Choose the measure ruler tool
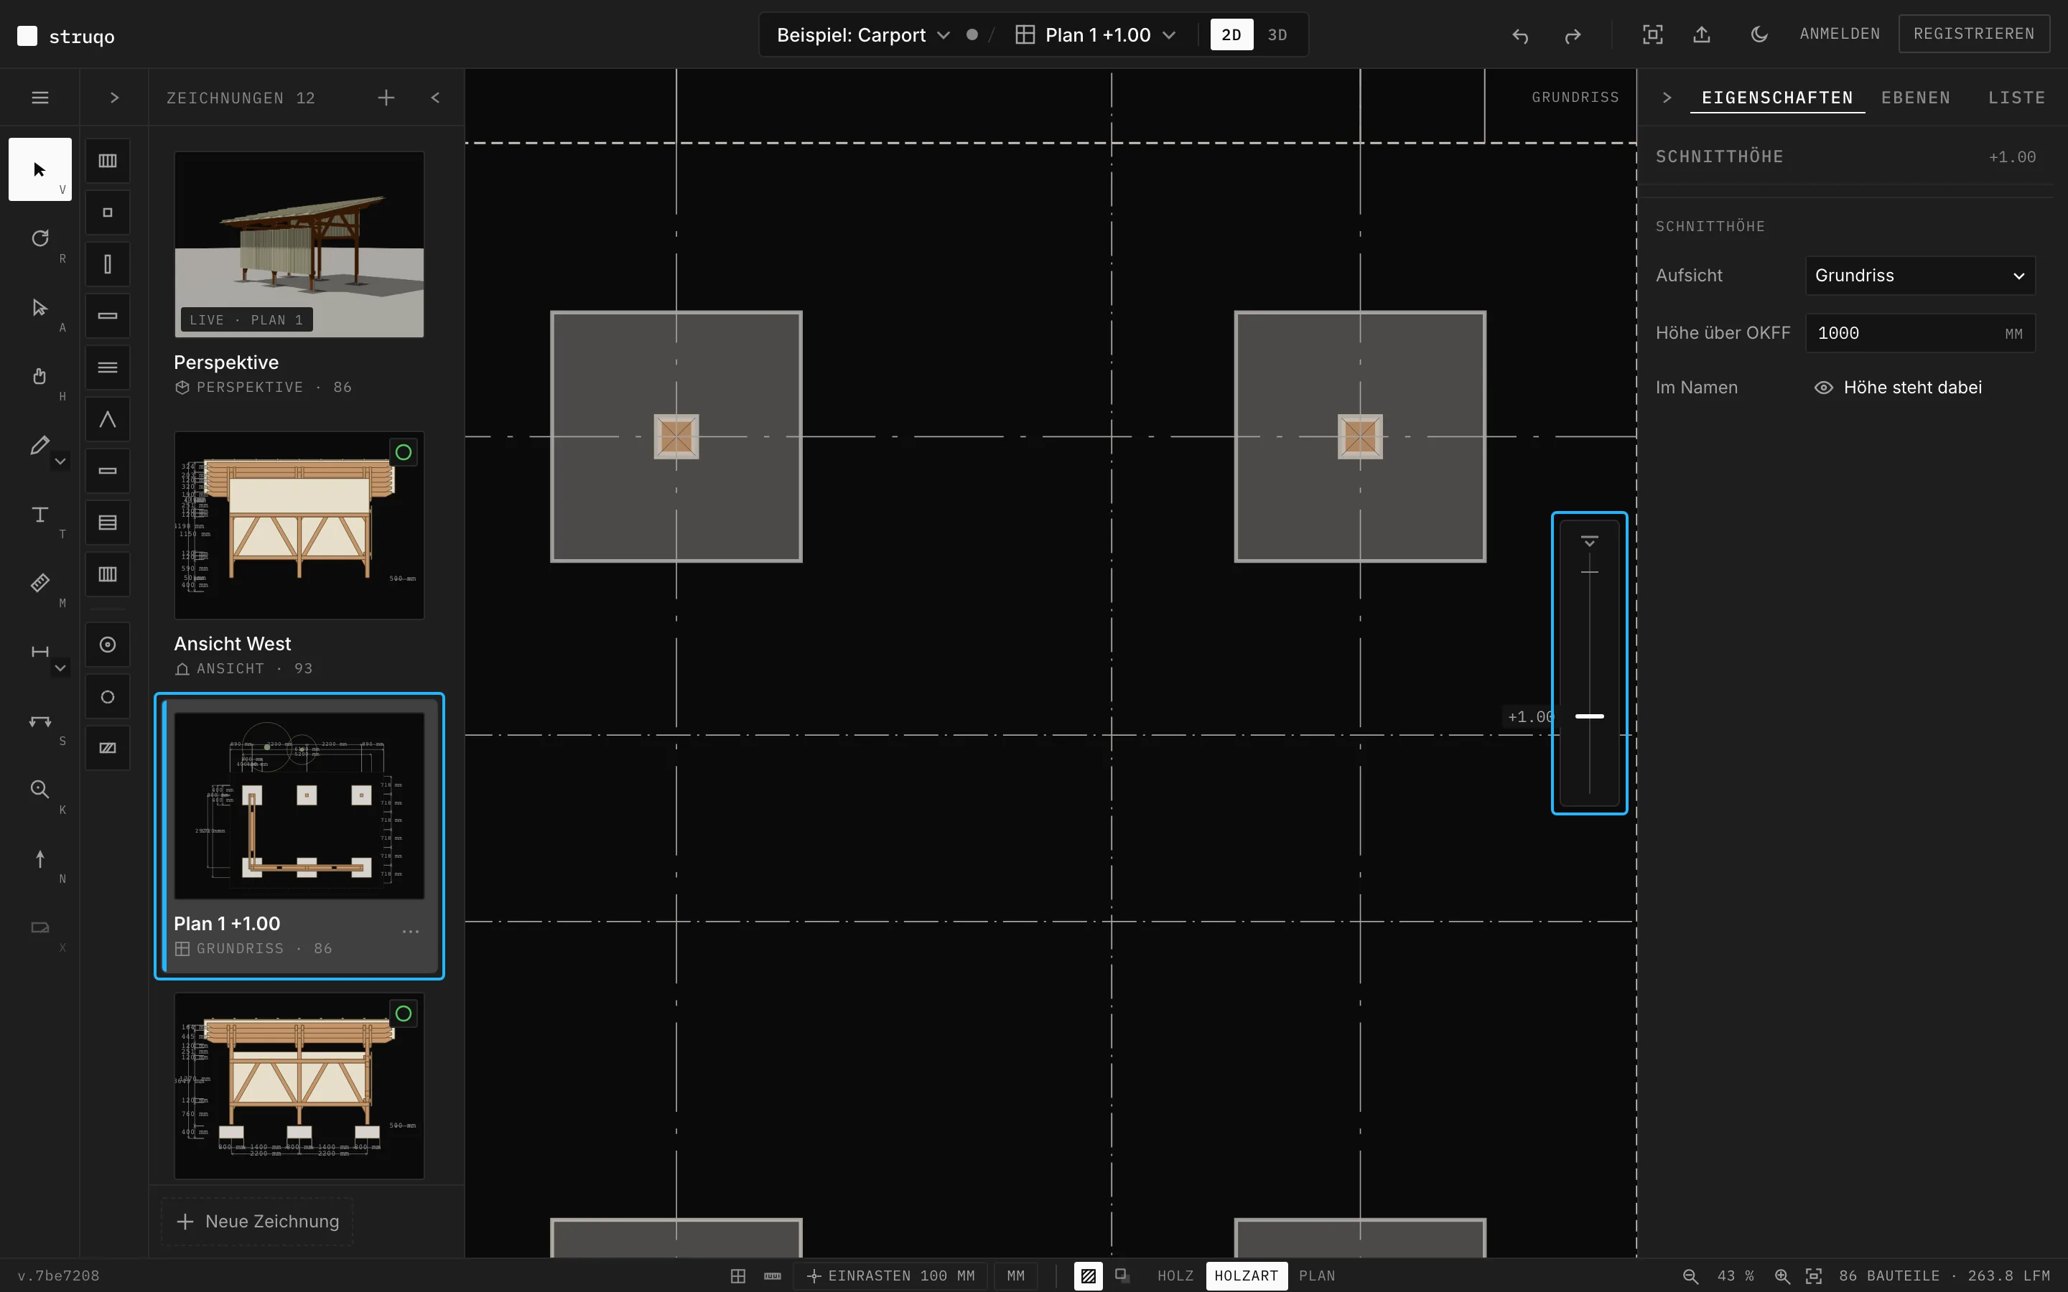This screenshot has width=2068, height=1292. click(x=40, y=583)
